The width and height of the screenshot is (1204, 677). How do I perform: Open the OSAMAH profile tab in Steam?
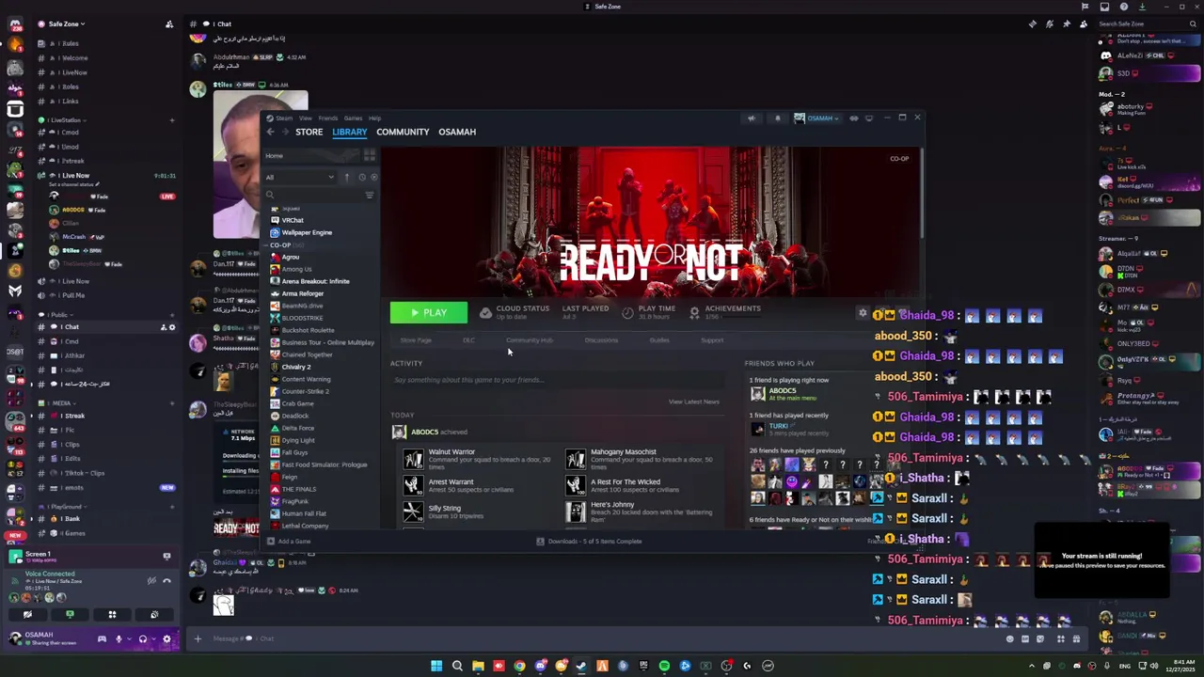pos(457,132)
